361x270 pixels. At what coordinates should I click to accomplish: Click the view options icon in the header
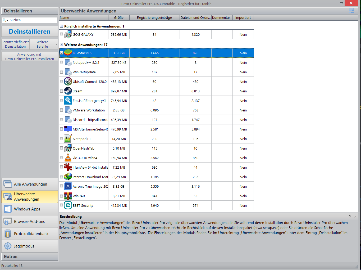click(352, 11)
